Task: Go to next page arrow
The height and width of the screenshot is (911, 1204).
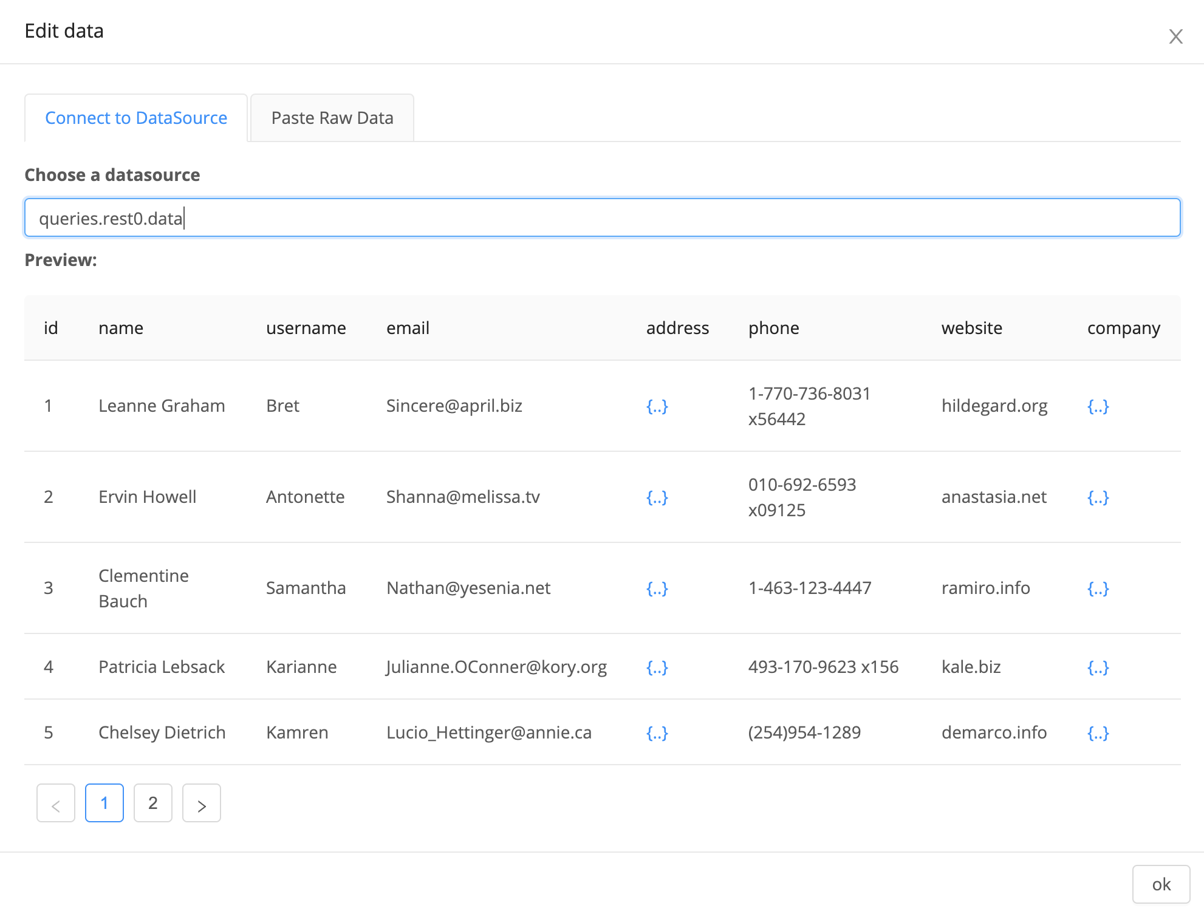Action: [202, 803]
